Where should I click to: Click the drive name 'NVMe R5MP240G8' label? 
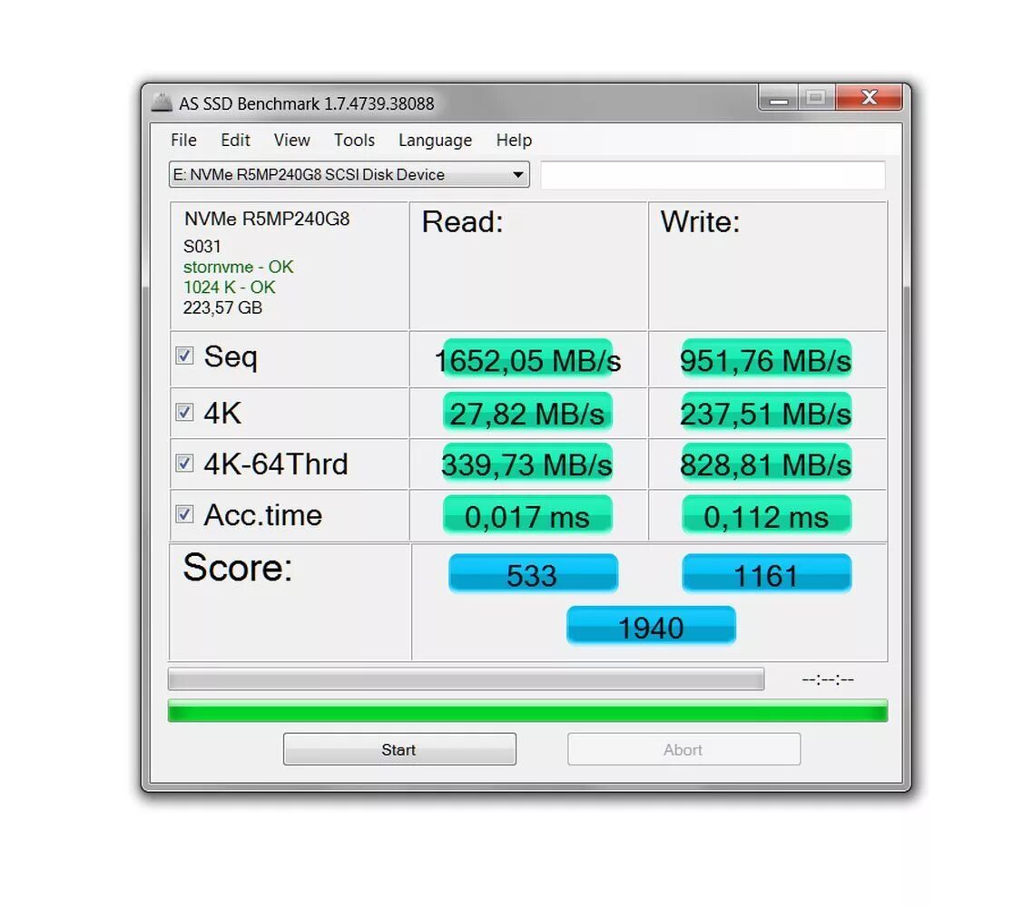pyautogui.click(x=267, y=219)
